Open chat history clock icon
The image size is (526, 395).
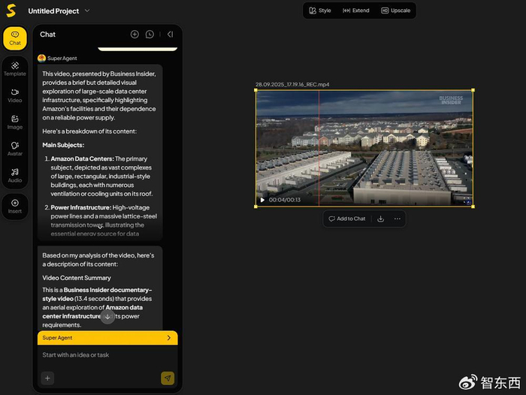click(x=150, y=35)
